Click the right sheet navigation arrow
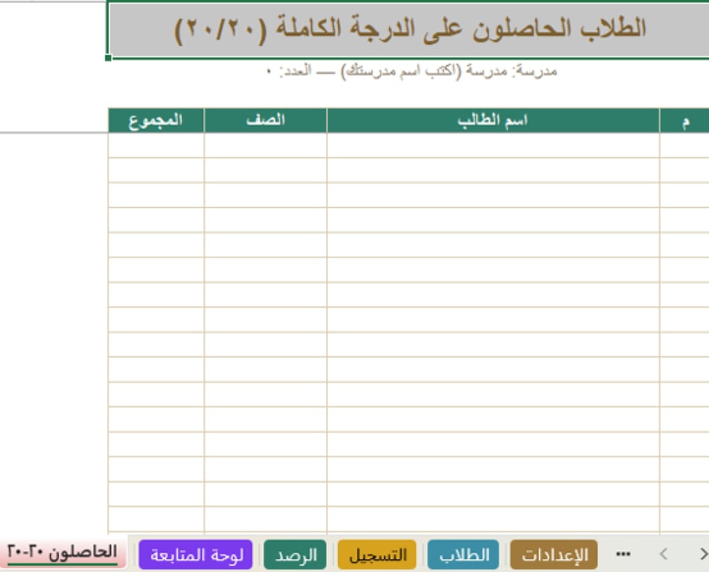The height and width of the screenshot is (572, 709). click(x=703, y=554)
